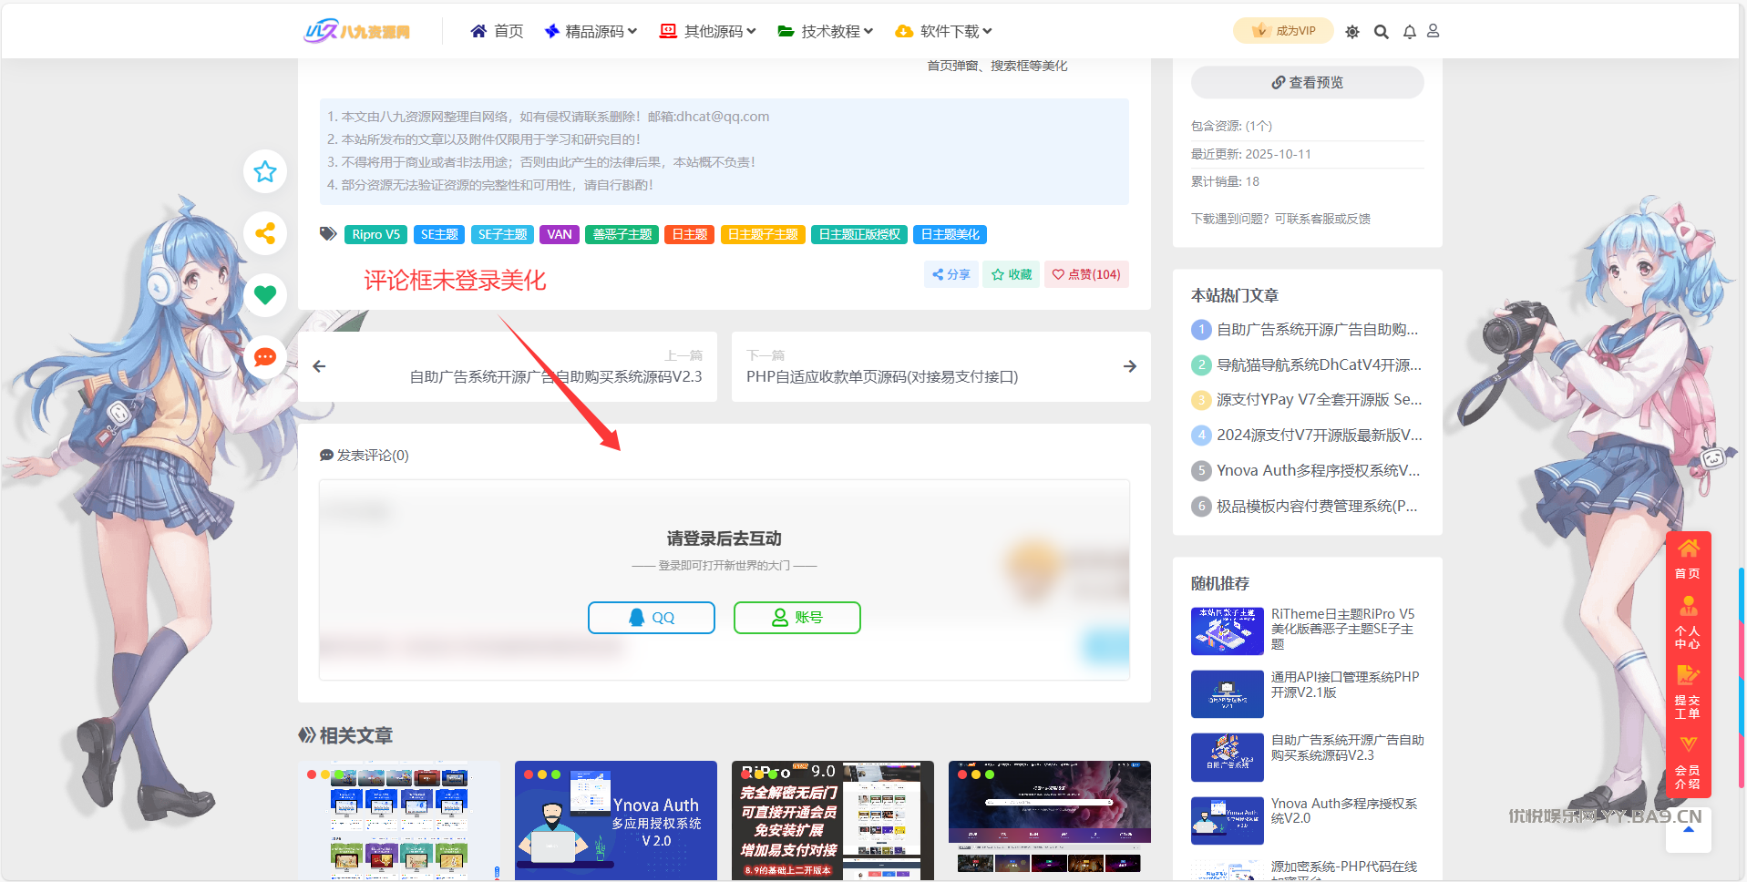Screen dimensions: 1747x882
Task: Open notifications bell icon
Action: click(x=1409, y=32)
